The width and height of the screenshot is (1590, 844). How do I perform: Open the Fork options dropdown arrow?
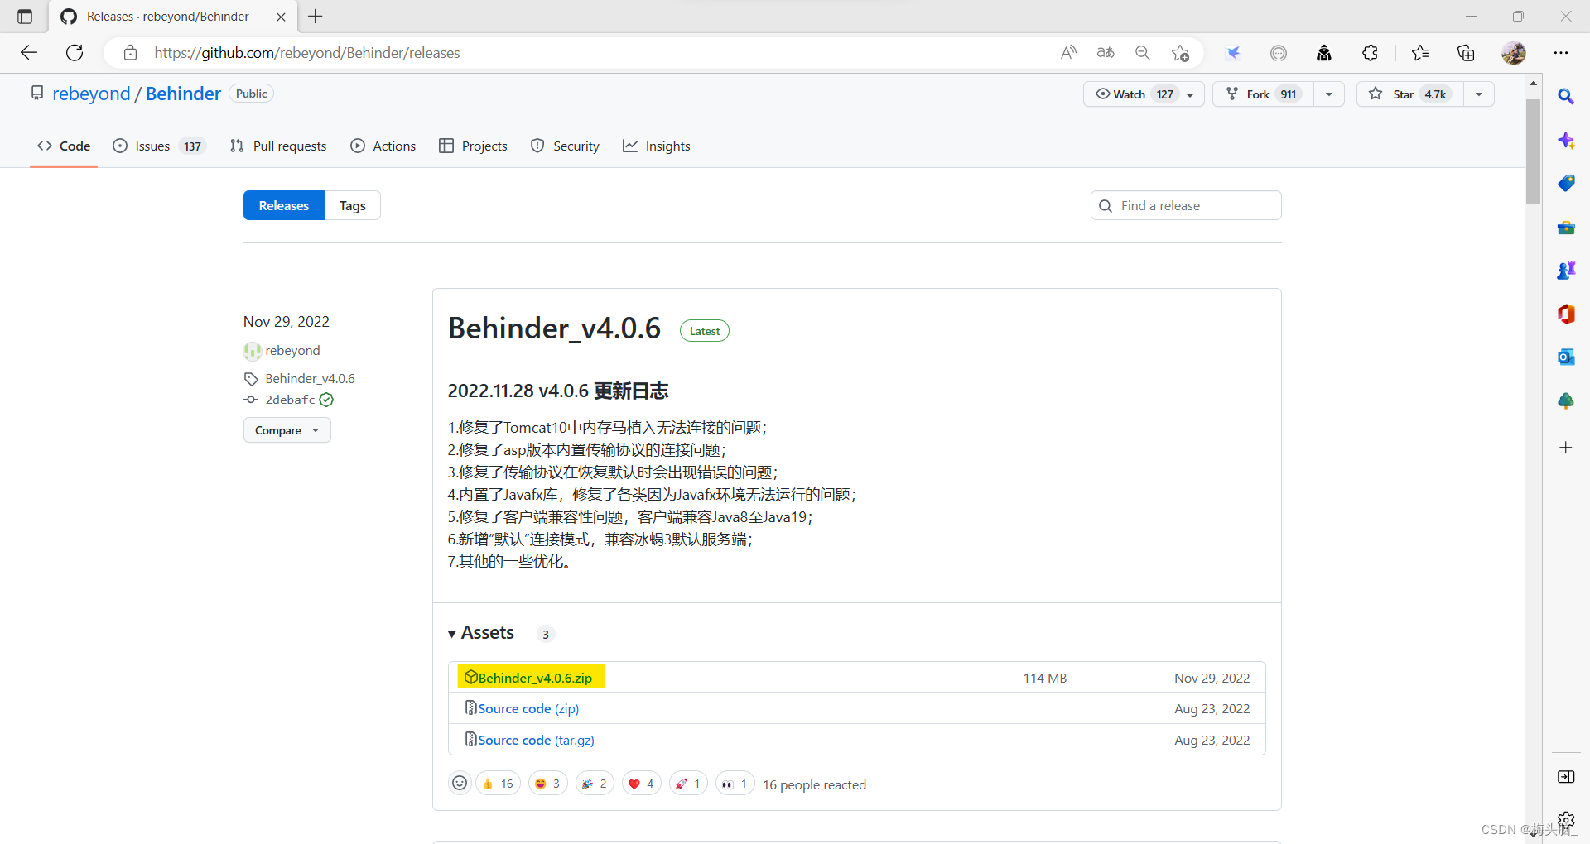tap(1329, 94)
